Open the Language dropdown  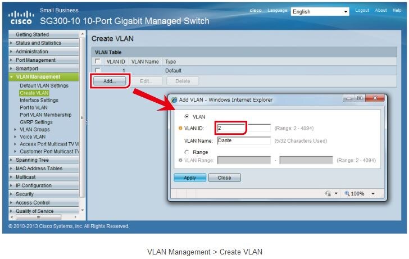coord(320,11)
